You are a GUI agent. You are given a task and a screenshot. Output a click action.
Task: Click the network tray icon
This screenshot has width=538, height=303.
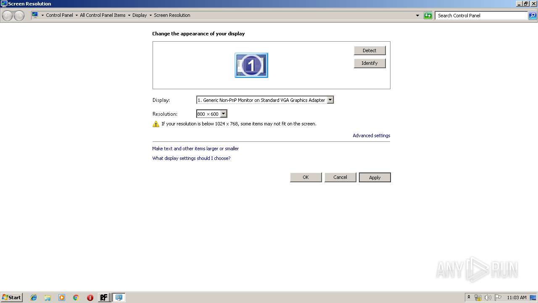point(478,298)
